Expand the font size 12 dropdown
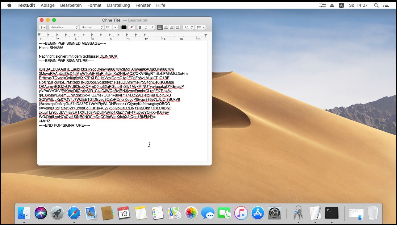The width and height of the screenshot is (397, 225). [111, 27]
